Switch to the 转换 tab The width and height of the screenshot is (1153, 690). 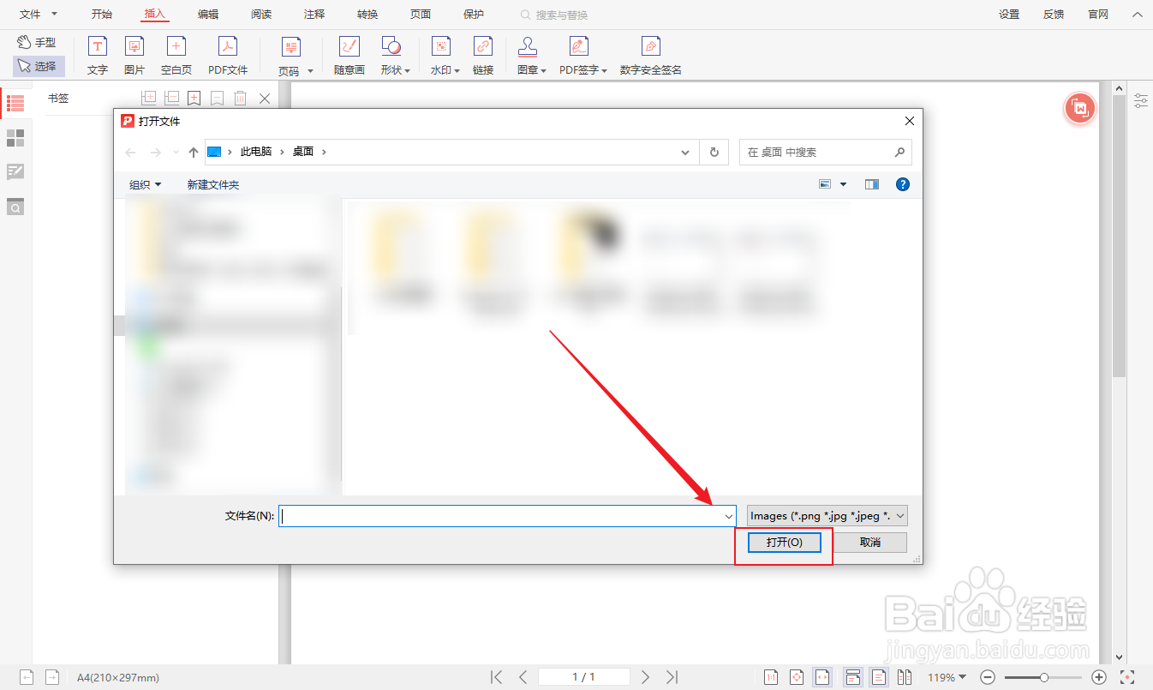pyautogui.click(x=367, y=15)
